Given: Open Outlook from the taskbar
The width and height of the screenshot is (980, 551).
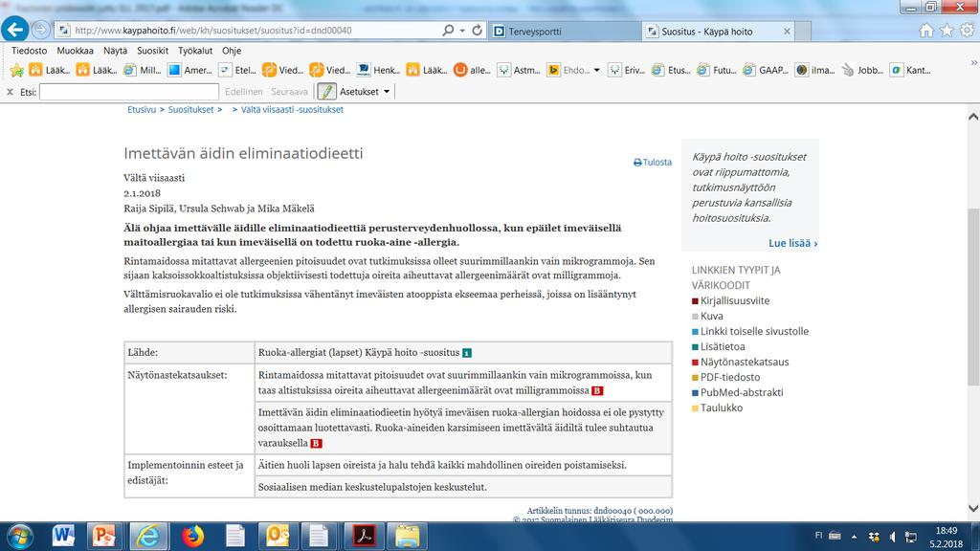Looking at the screenshot, I should coord(278,536).
